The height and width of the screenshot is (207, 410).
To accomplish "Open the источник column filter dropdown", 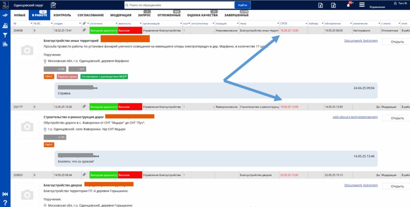I will 117,24.
